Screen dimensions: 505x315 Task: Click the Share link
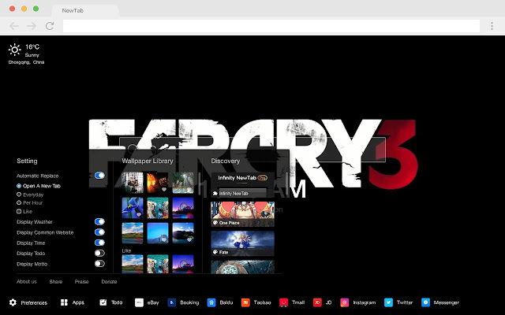(x=56, y=282)
